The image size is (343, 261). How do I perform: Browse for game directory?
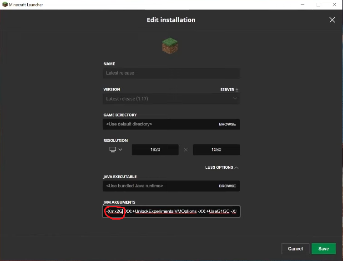click(x=227, y=124)
